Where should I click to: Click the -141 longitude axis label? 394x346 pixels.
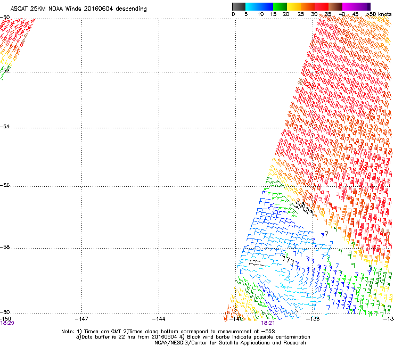(236, 319)
